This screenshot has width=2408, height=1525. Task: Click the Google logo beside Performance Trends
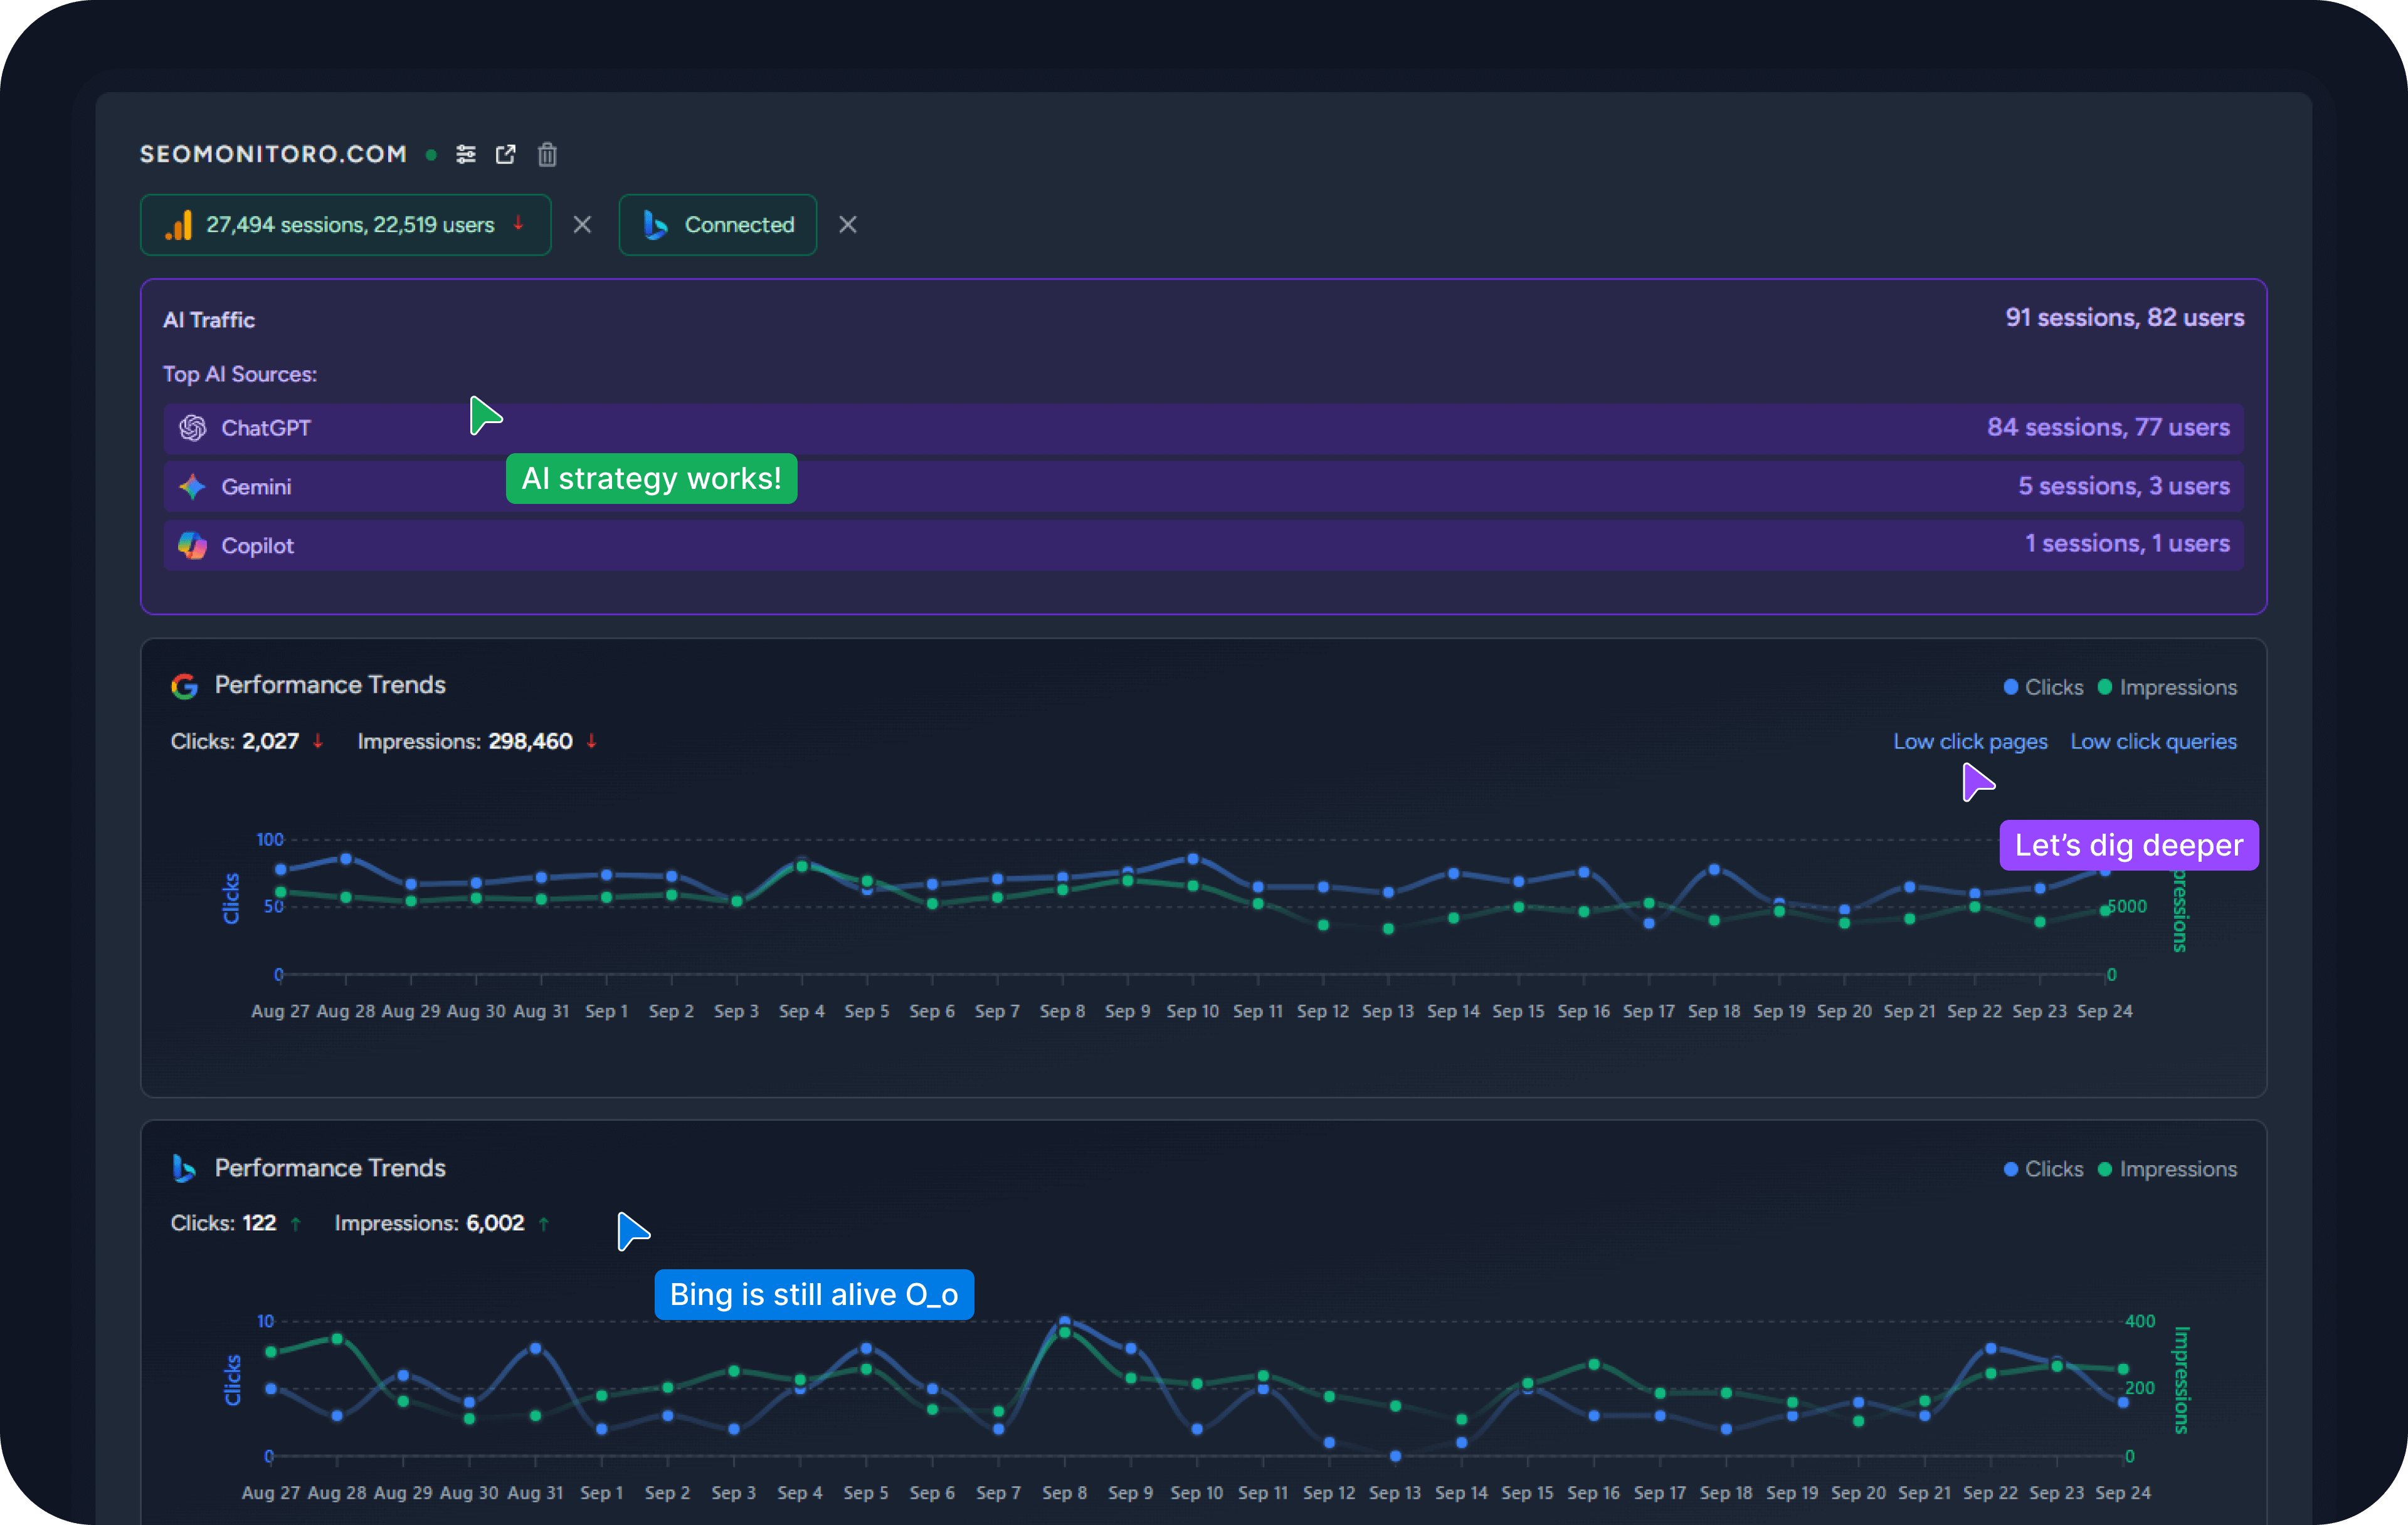click(184, 686)
